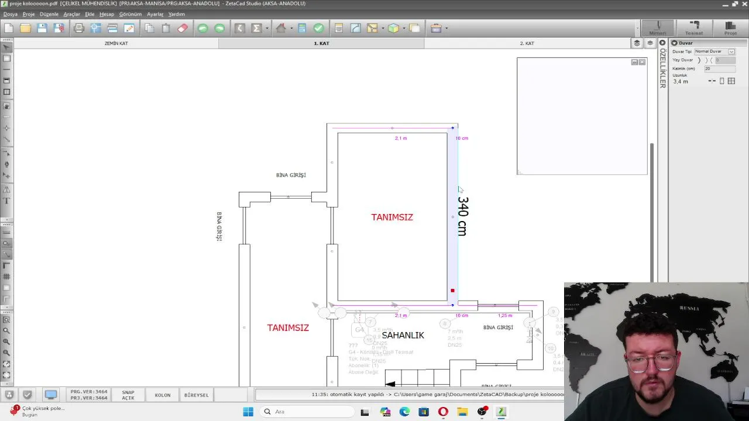Viewport: 749px width, 421px height.
Task: Click the briefcase toolbox icon
Action: (x=436, y=28)
